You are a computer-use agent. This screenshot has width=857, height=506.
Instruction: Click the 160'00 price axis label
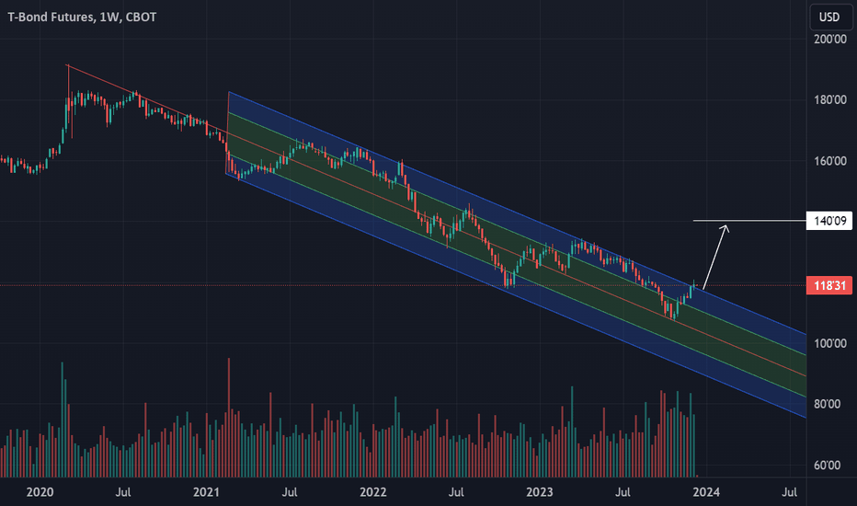tap(830, 161)
